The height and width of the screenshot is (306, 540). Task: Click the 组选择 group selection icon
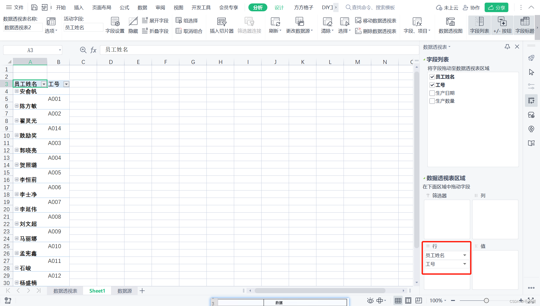pos(187,21)
